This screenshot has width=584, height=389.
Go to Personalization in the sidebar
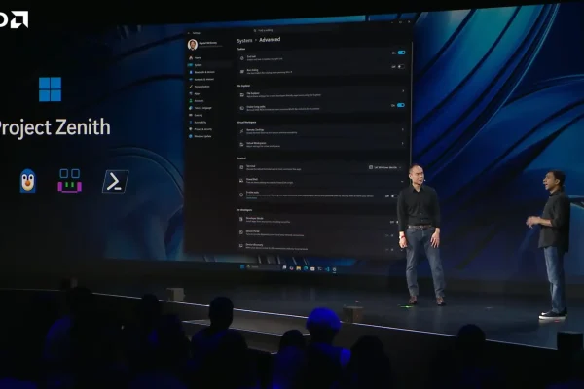click(200, 87)
